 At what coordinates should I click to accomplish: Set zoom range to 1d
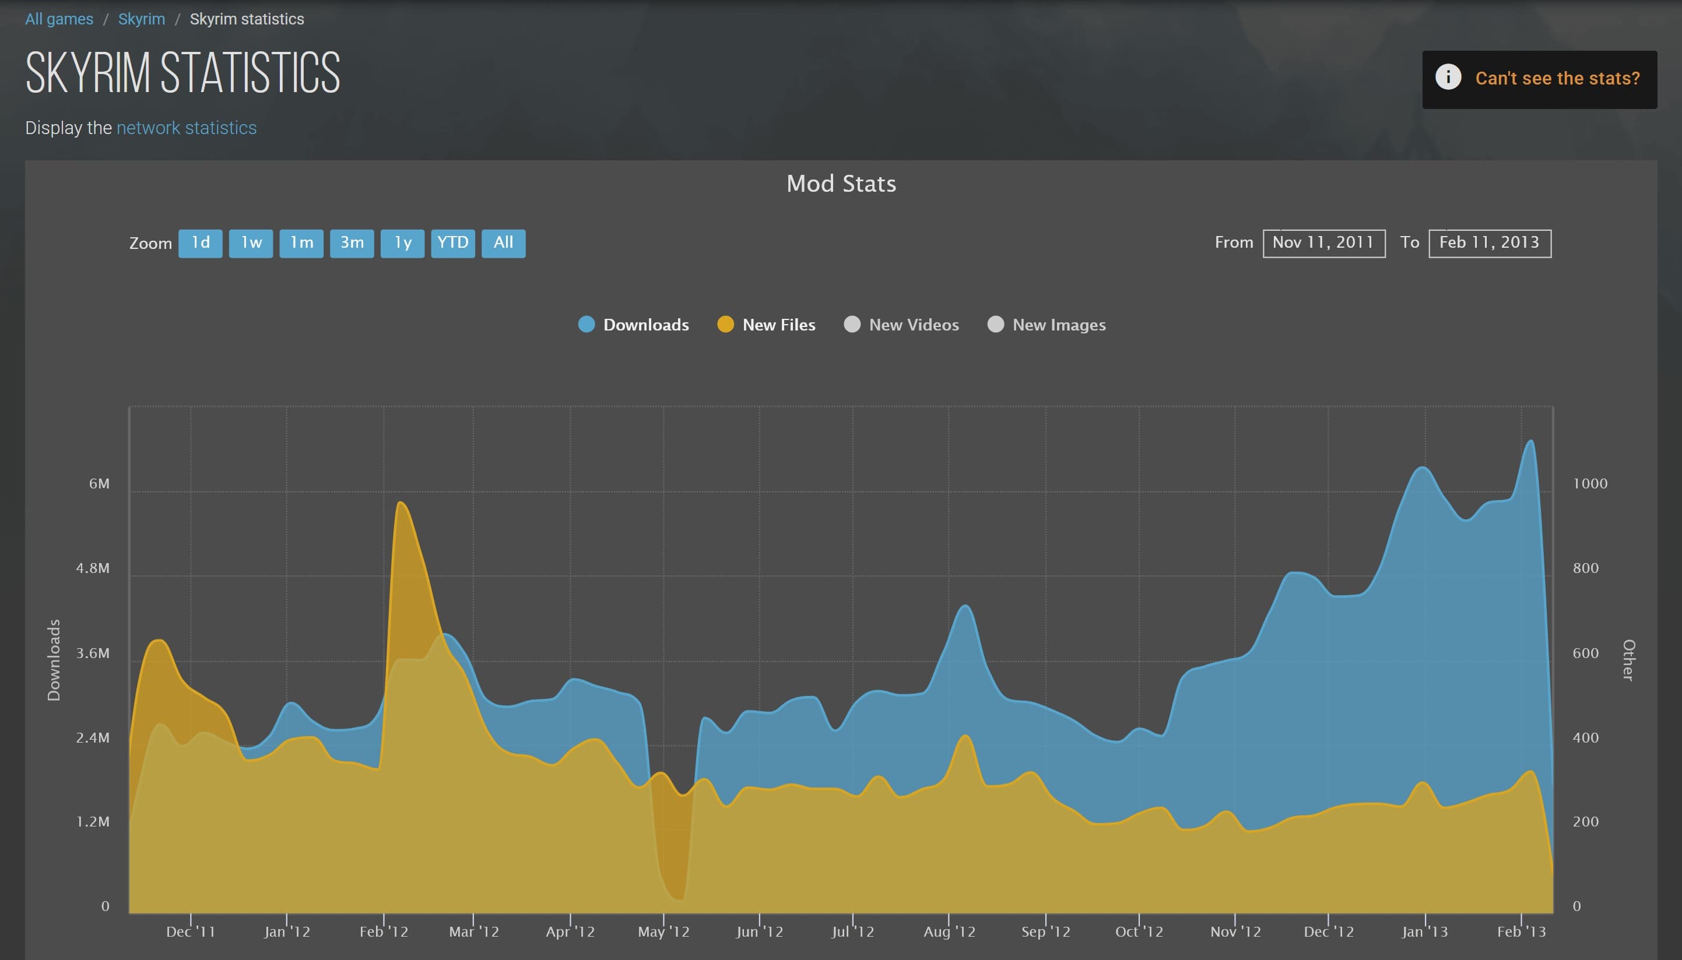(x=201, y=243)
